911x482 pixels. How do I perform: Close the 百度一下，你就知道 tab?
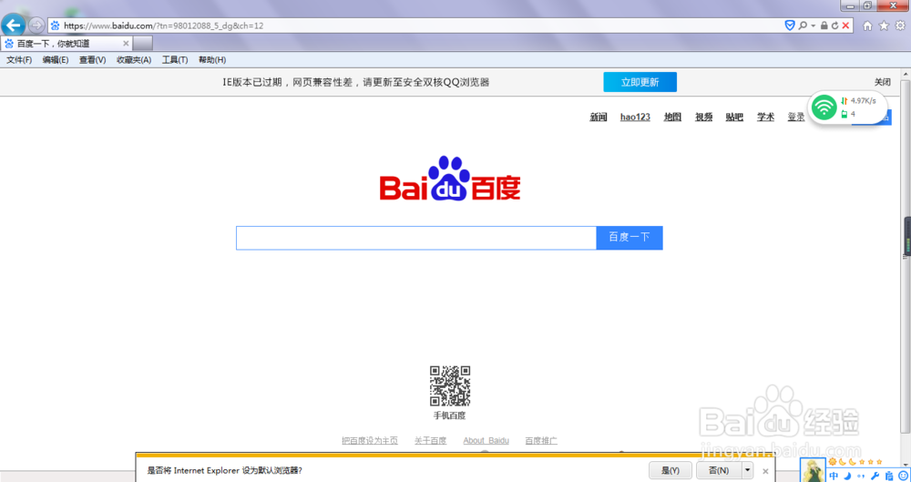click(126, 44)
